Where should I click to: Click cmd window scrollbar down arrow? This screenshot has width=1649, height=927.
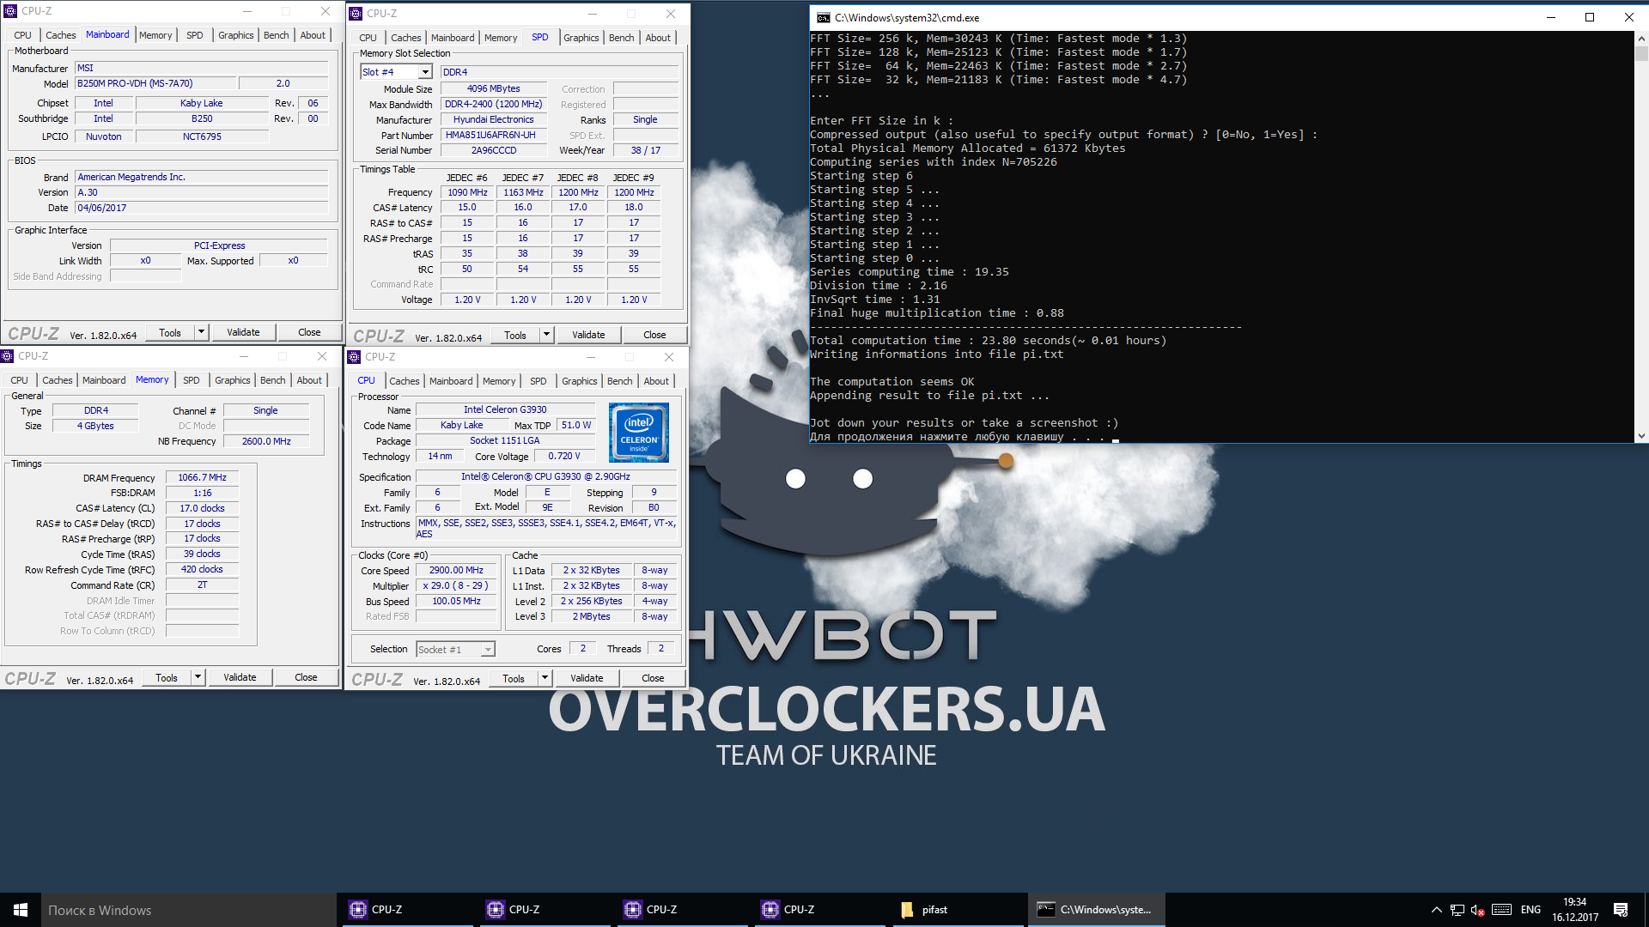[x=1641, y=436]
